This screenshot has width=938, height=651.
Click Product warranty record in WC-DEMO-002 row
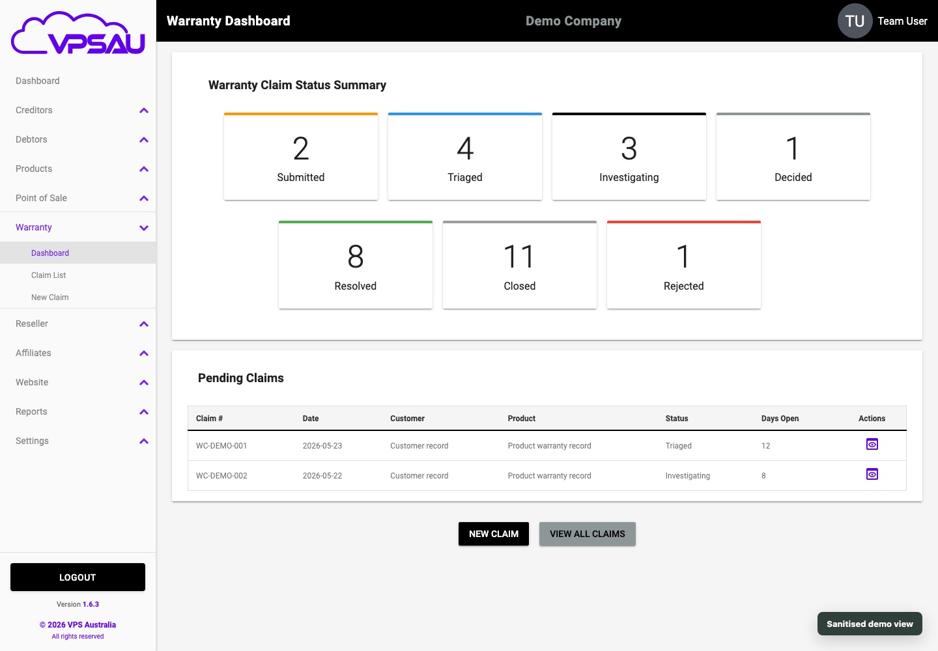click(550, 476)
